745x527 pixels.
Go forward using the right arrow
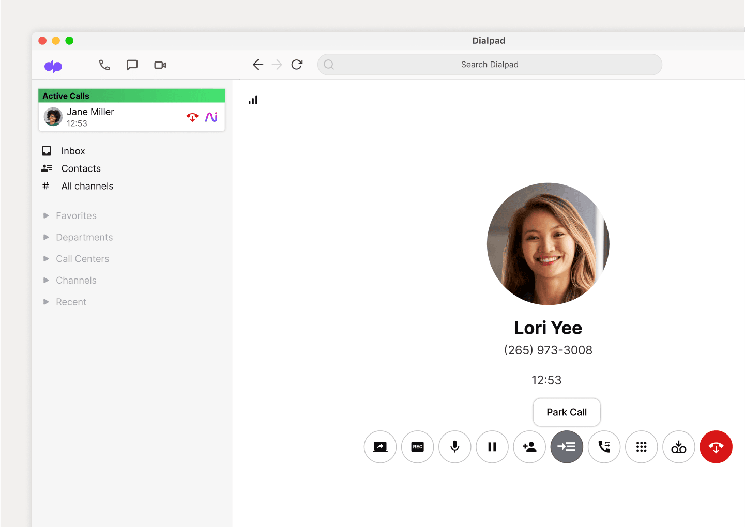pos(277,65)
